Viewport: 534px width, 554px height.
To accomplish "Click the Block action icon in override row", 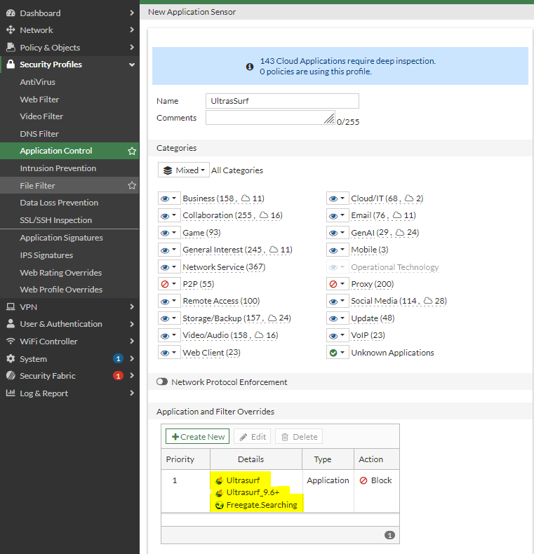I will (363, 480).
